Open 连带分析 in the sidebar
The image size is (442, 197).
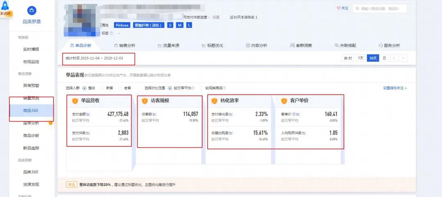coord(31,123)
